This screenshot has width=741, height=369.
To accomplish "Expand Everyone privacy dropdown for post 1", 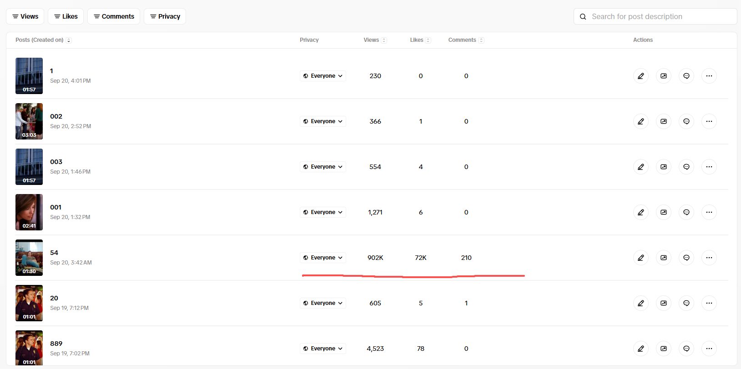I will click(323, 76).
